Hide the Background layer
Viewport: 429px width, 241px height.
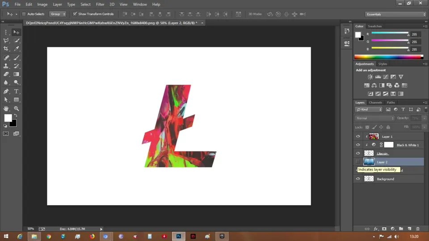(x=358, y=179)
